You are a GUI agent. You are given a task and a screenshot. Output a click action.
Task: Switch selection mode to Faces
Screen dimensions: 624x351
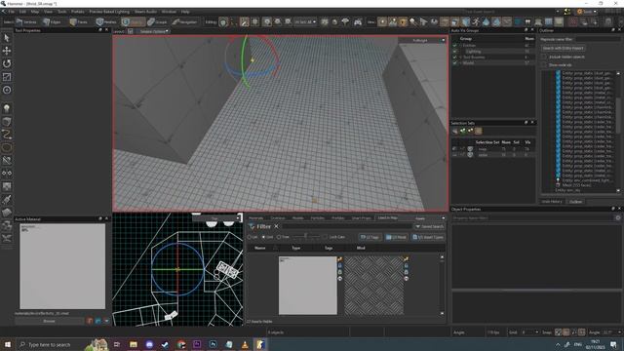pos(79,21)
